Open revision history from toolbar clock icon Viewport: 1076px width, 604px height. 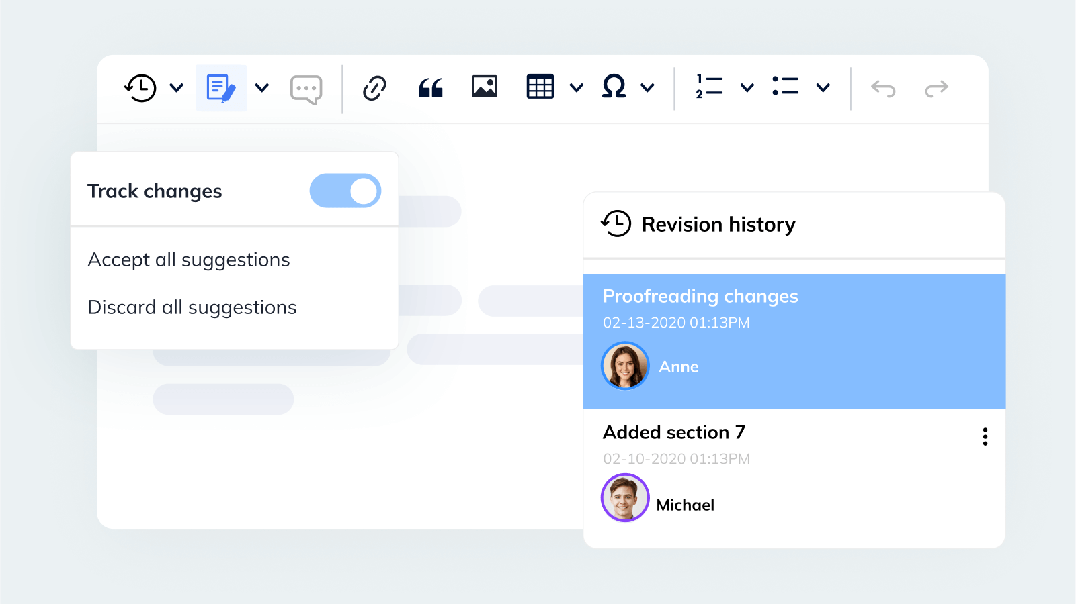pos(140,88)
